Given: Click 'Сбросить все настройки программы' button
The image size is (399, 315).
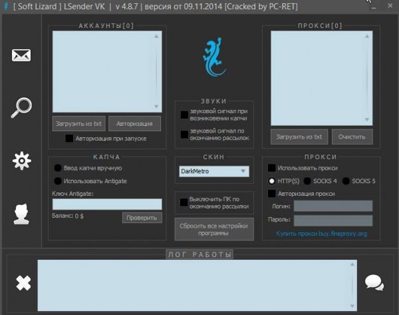Looking at the screenshot, I should (214, 229).
